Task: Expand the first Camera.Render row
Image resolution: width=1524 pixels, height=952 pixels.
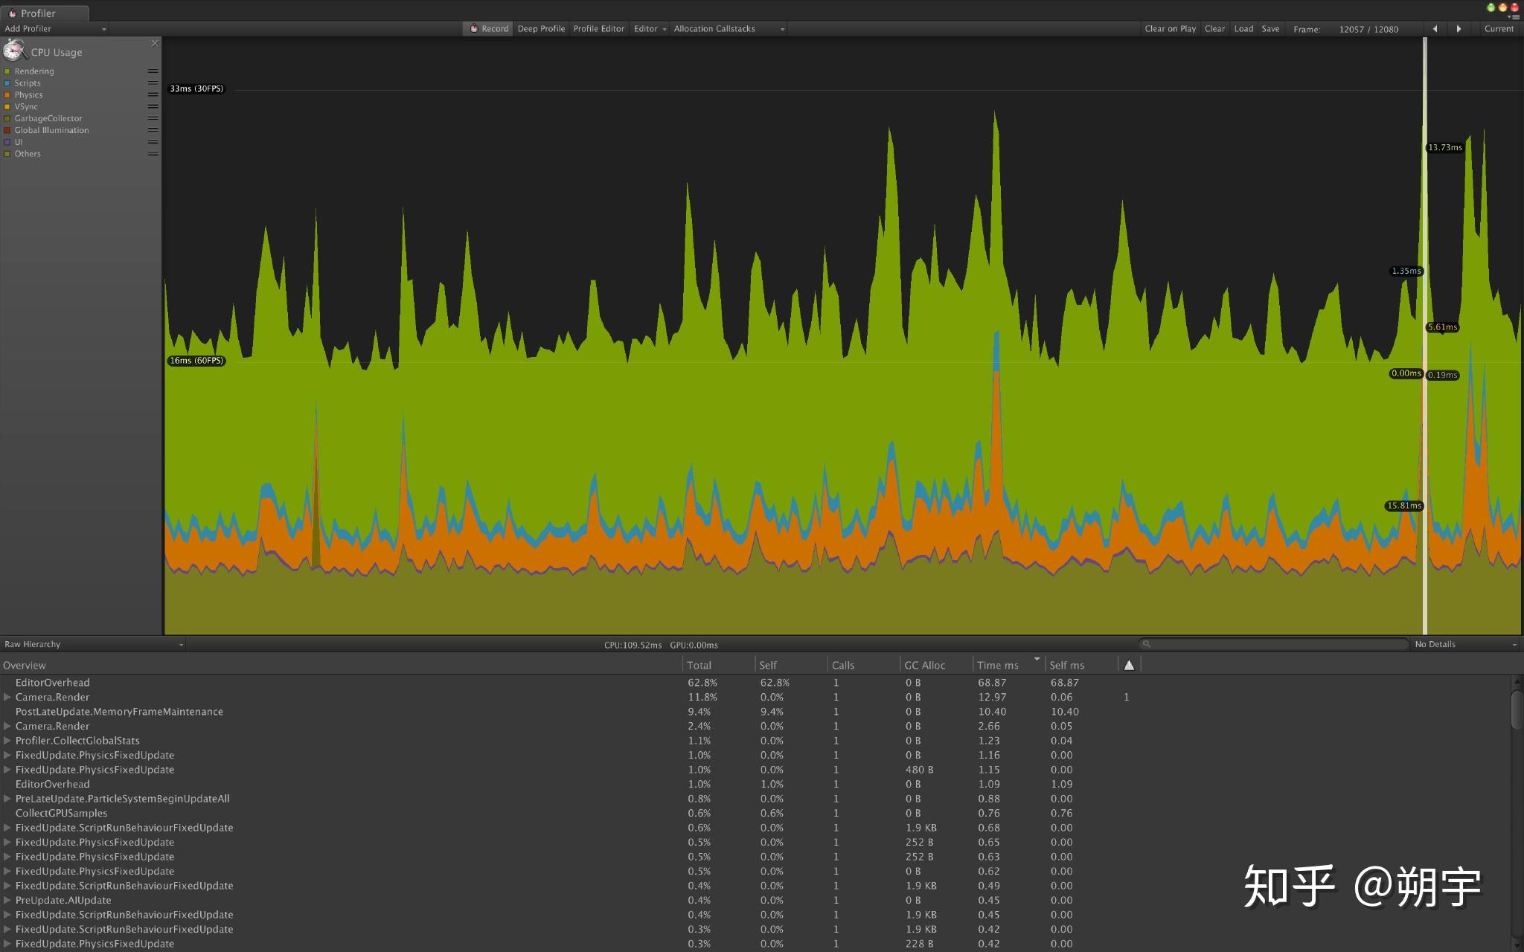Action: coord(7,697)
